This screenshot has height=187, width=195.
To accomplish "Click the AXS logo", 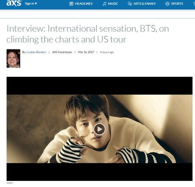I will 14,3.
